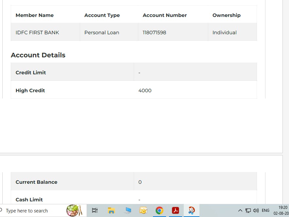
Task: Click the Snipping Tool taskbar icon
Action: click(192, 210)
